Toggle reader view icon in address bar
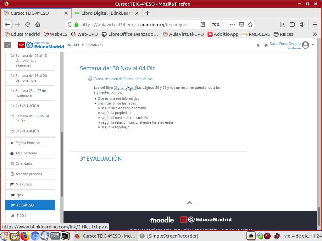 [x=203, y=24]
